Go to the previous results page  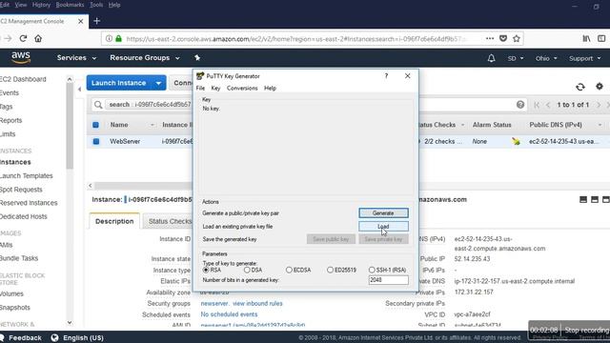pos(548,105)
